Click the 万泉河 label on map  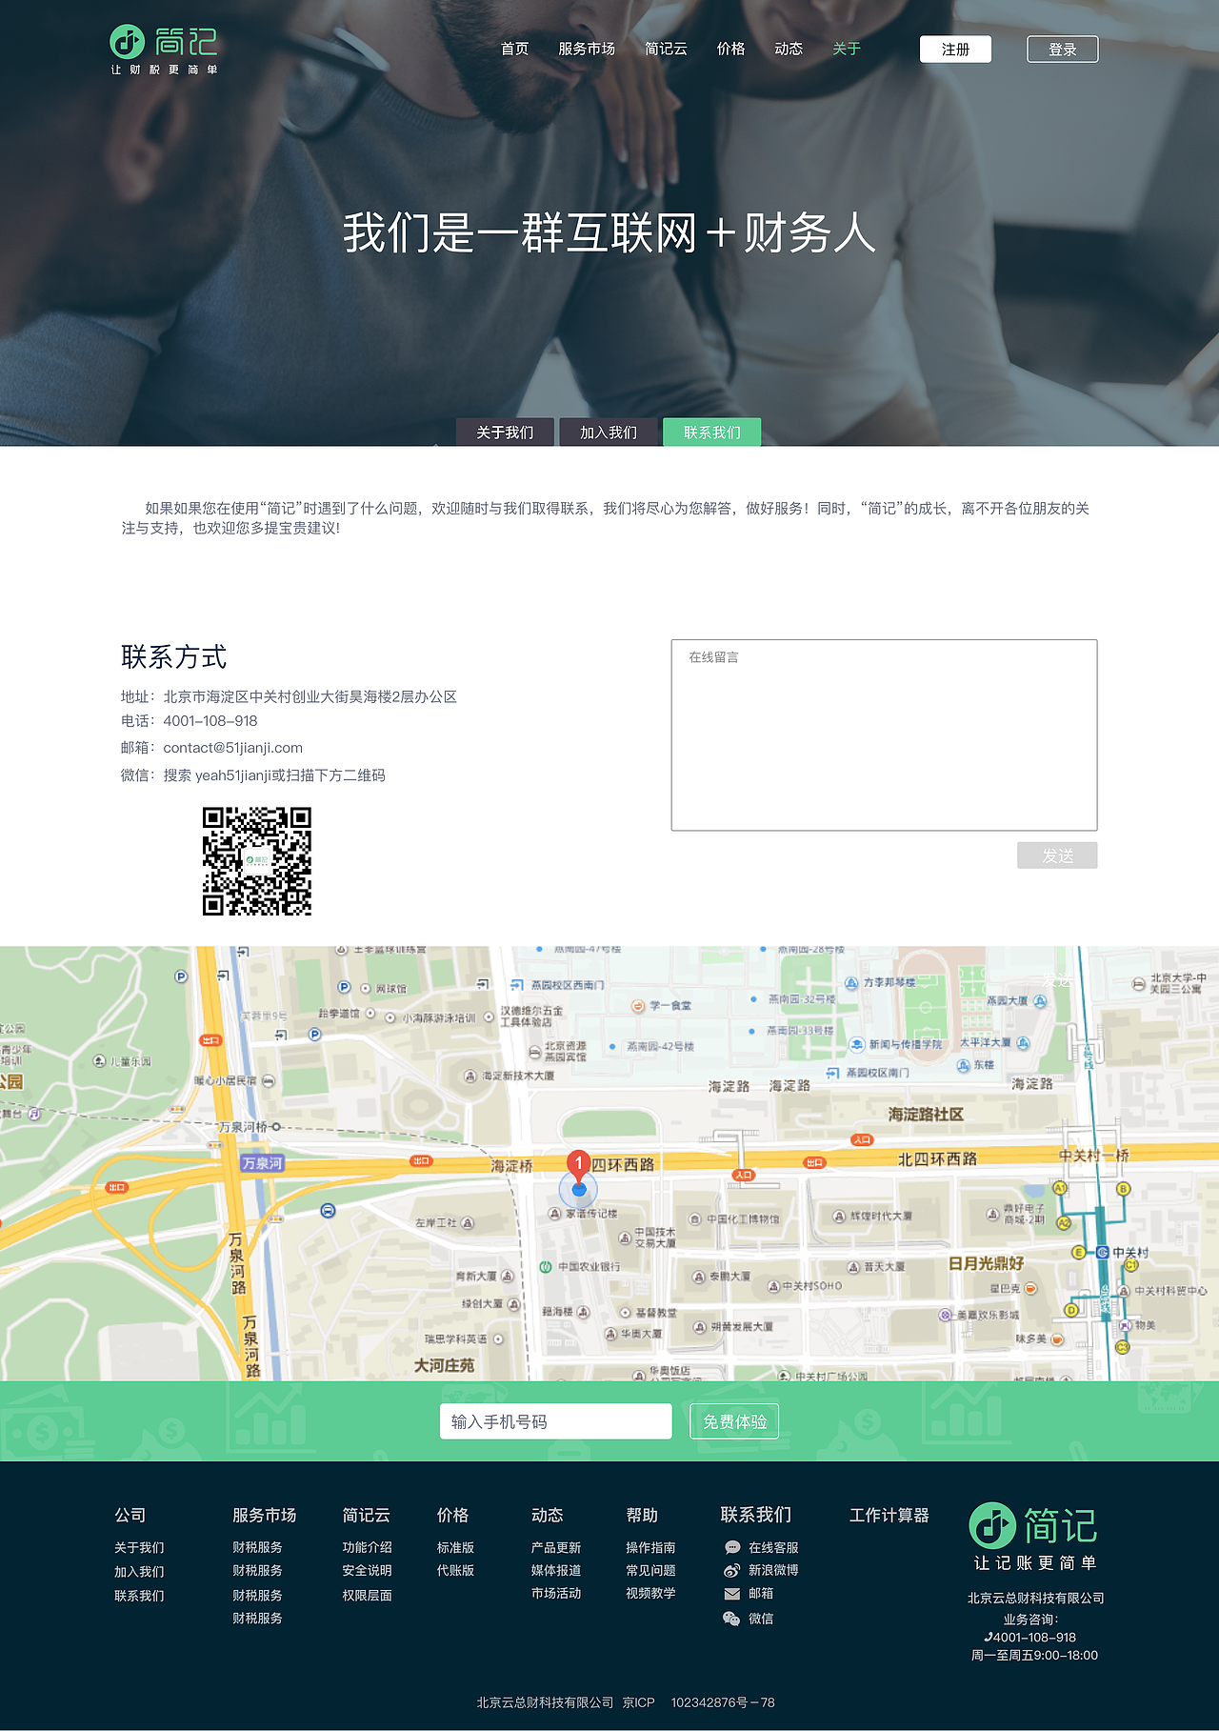click(x=262, y=1163)
